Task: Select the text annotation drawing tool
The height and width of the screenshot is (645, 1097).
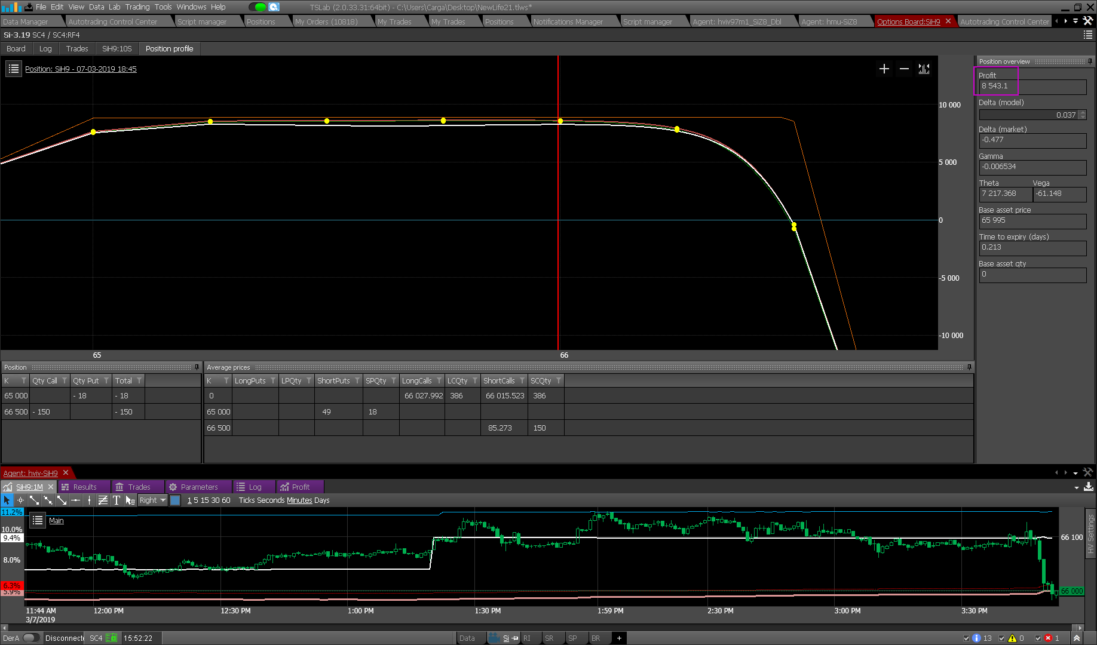Action: (117, 500)
